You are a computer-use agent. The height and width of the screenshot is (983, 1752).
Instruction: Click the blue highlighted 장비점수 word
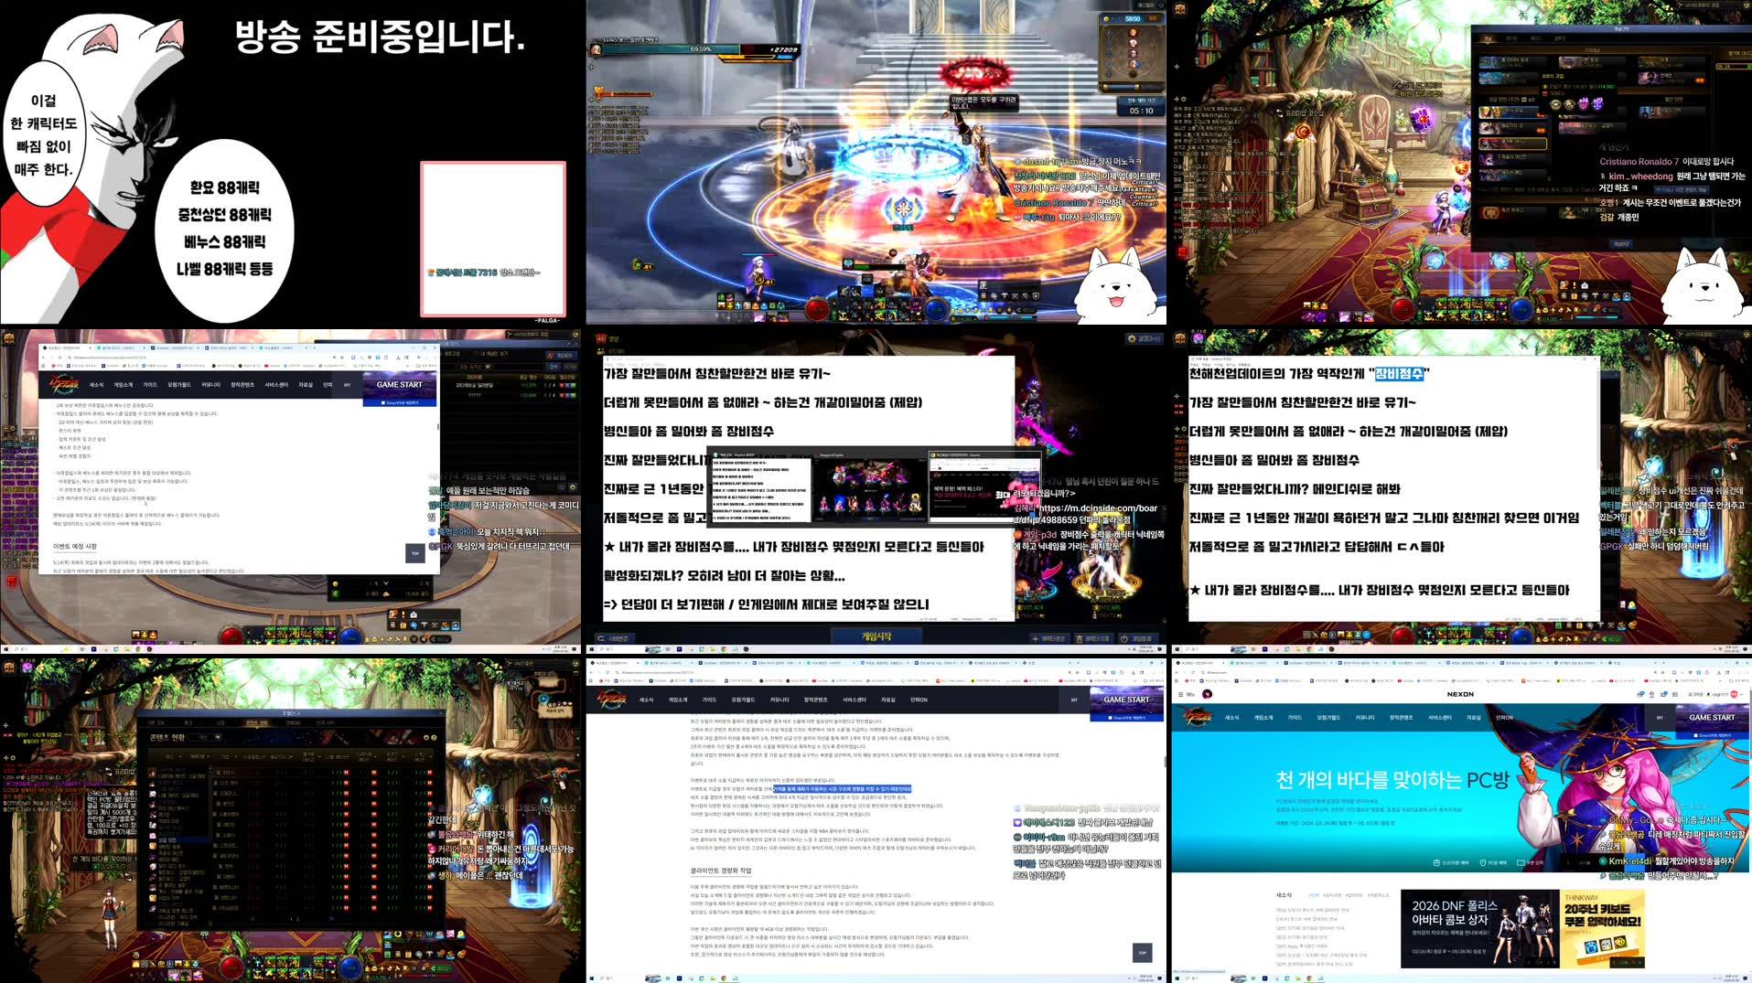(x=1399, y=373)
